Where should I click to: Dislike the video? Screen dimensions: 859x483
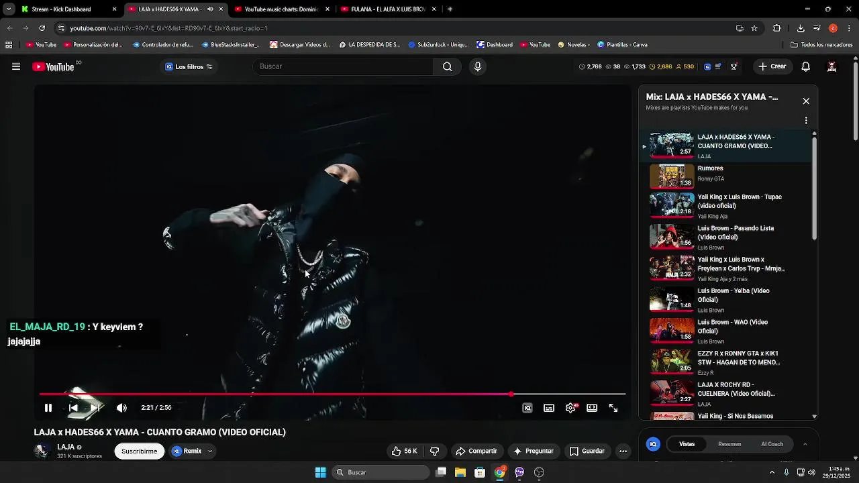pyautogui.click(x=434, y=451)
